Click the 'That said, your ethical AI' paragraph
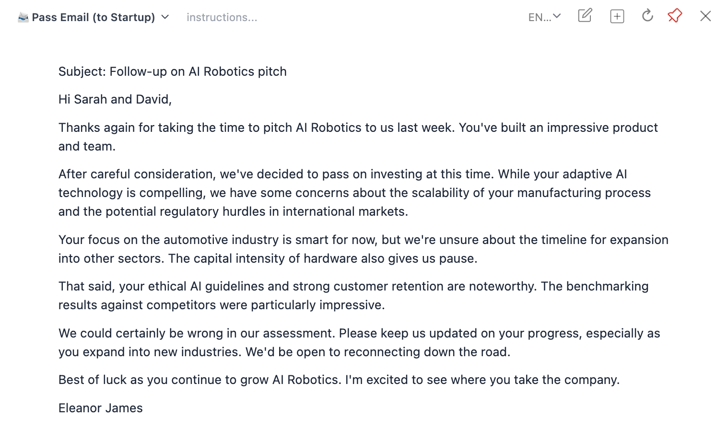The height and width of the screenshot is (442, 728). click(x=353, y=295)
